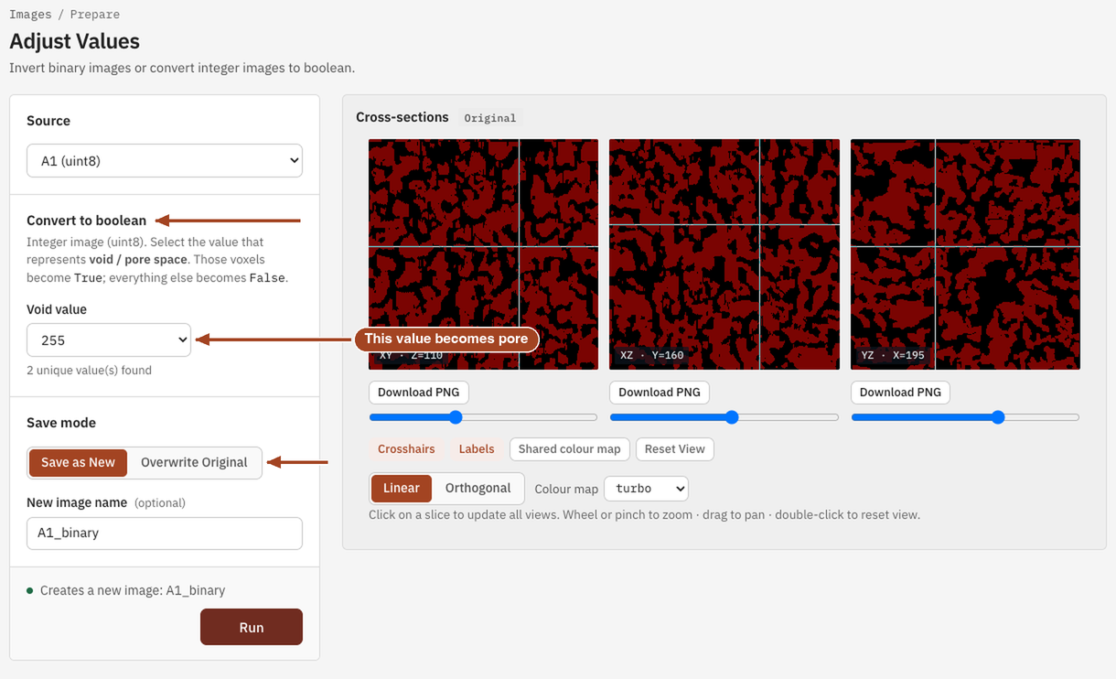Click the XY Z=110 cross-section image

click(483, 254)
